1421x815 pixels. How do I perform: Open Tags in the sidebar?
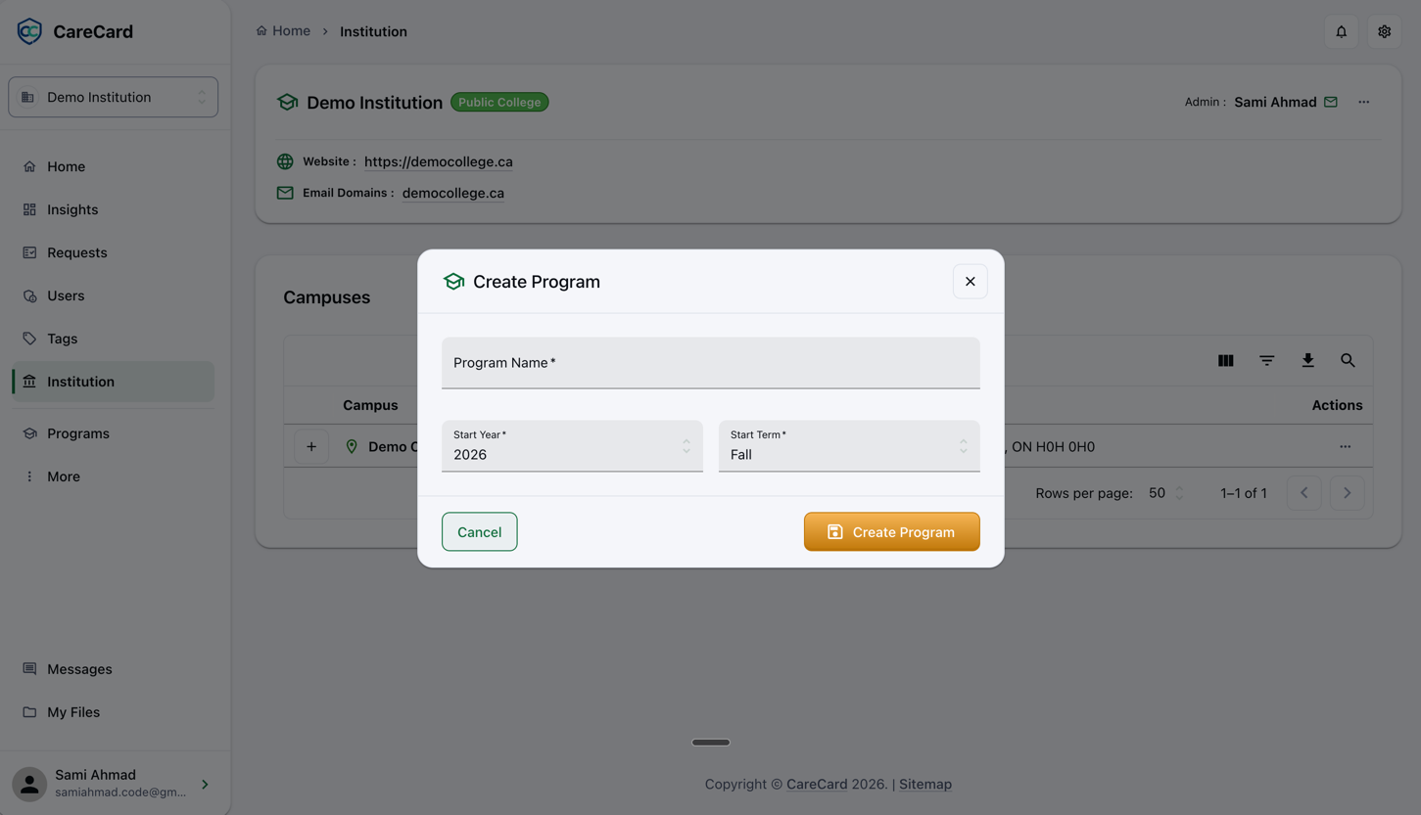(x=114, y=339)
